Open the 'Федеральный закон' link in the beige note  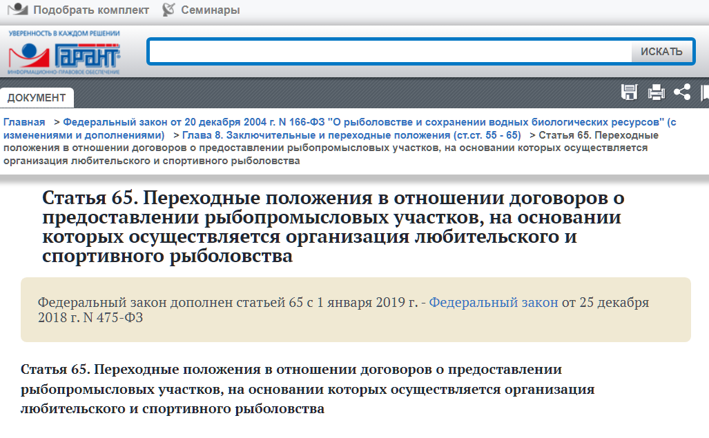(x=494, y=303)
